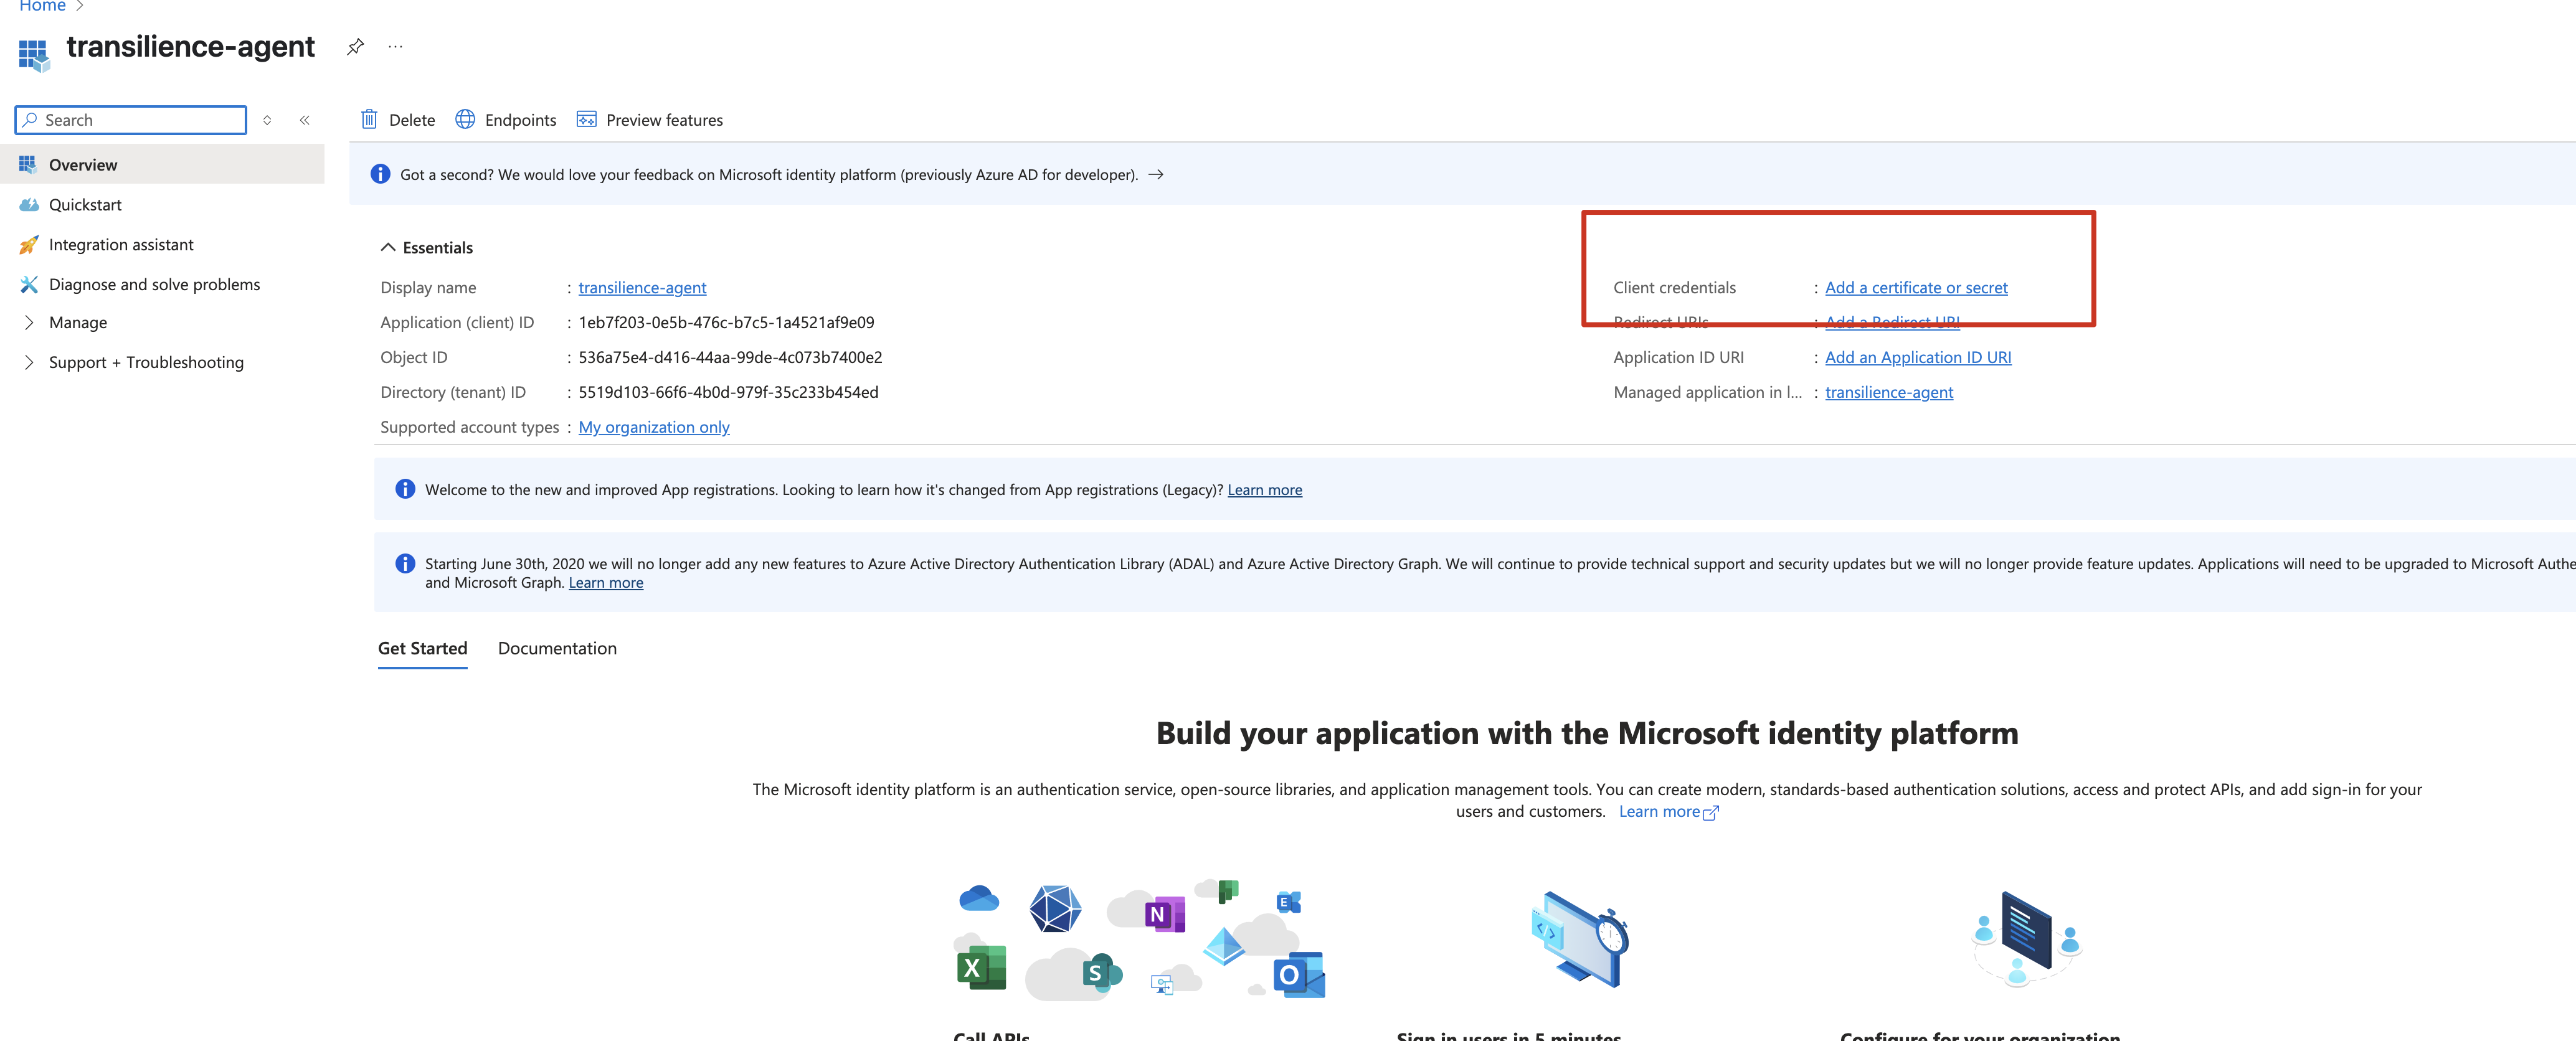
Task: Click the Preview features icon
Action: pyautogui.click(x=586, y=120)
